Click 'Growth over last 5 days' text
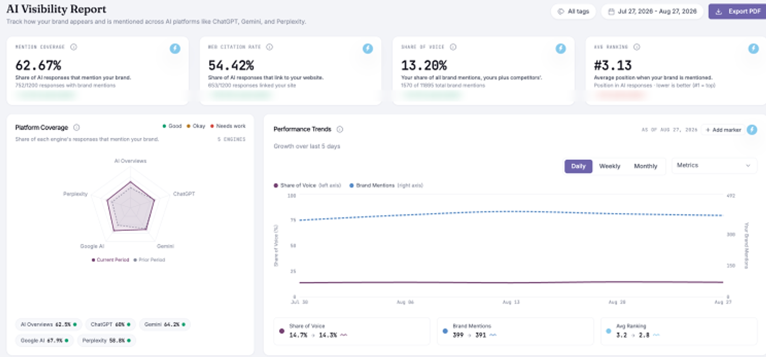This screenshot has width=766, height=357. pos(307,147)
